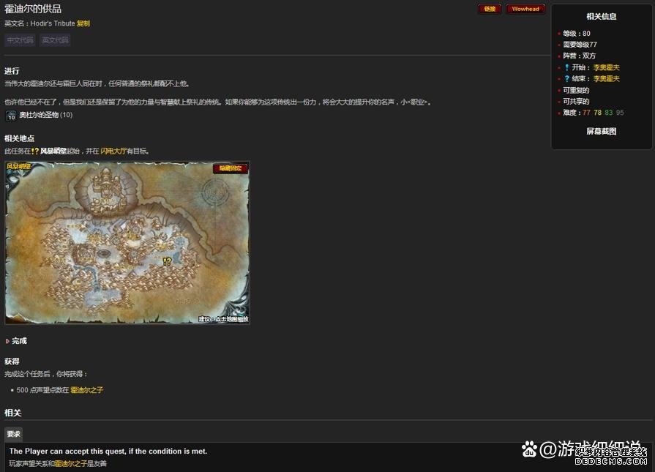
Task: Open the Wowhead button
Action: pyautogui.click(x=525, y=9)
